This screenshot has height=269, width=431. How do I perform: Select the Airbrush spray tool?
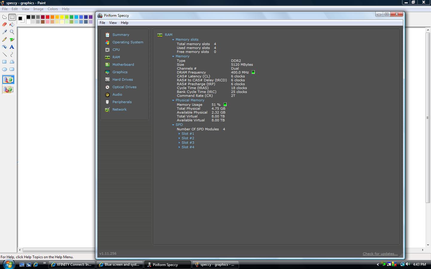pyautogui.click(x=4, y=47)
